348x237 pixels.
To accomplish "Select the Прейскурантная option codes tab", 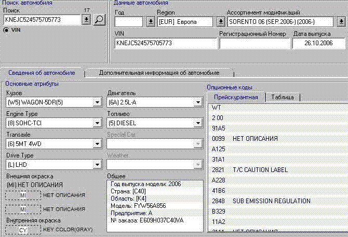I will pyautogui.click(x=236, y=97).
